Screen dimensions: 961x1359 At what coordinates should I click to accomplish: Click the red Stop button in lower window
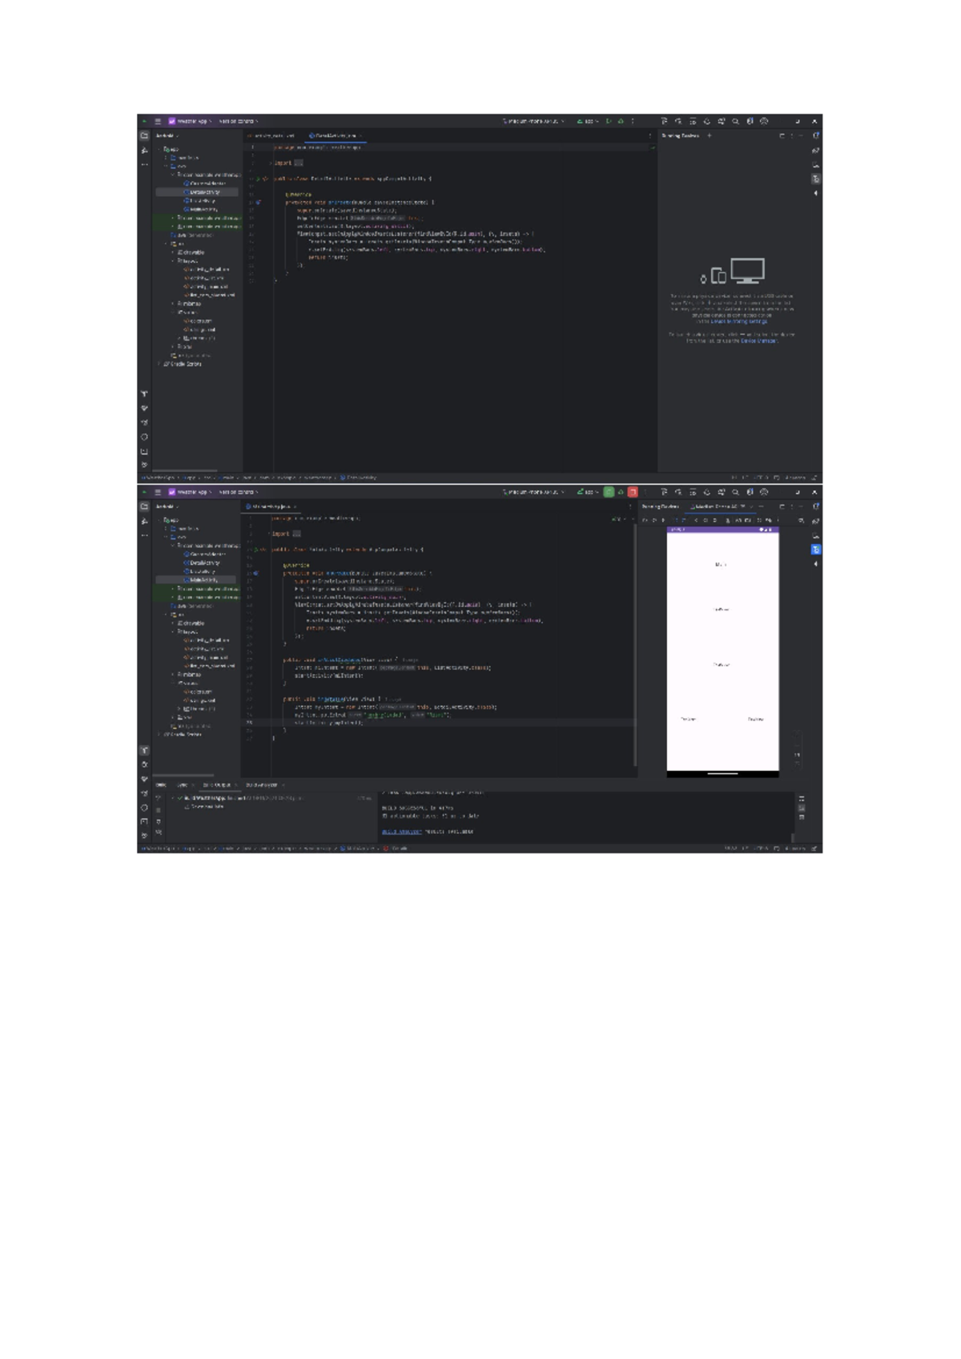633,492
